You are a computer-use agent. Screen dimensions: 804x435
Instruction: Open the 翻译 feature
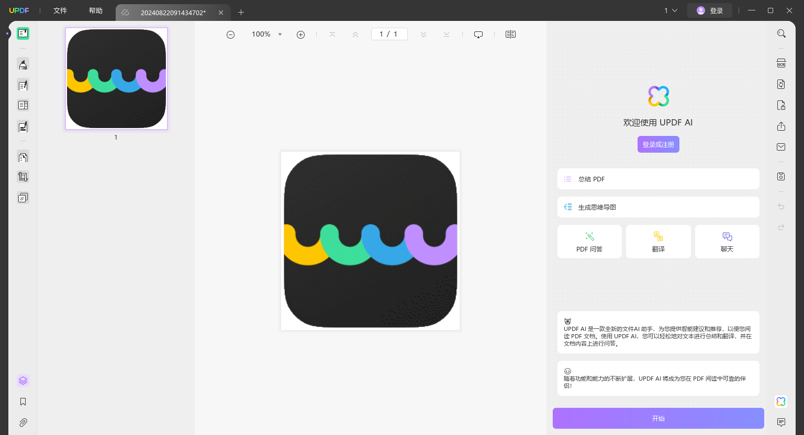click(658, 242)
